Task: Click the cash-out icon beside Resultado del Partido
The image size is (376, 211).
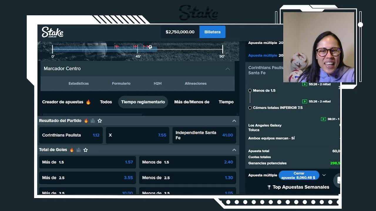Action: [93, 121]
